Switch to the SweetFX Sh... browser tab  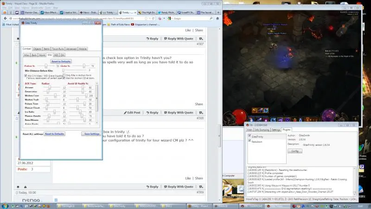point(186,13)
